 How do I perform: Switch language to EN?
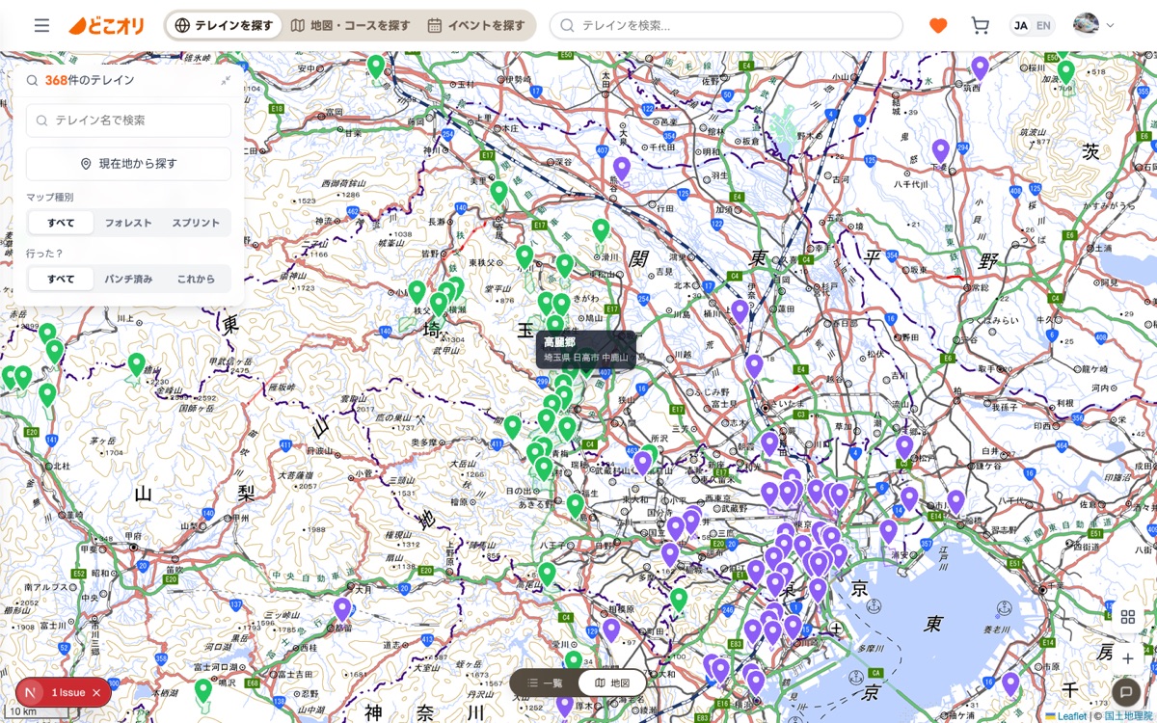(1043, 26)
